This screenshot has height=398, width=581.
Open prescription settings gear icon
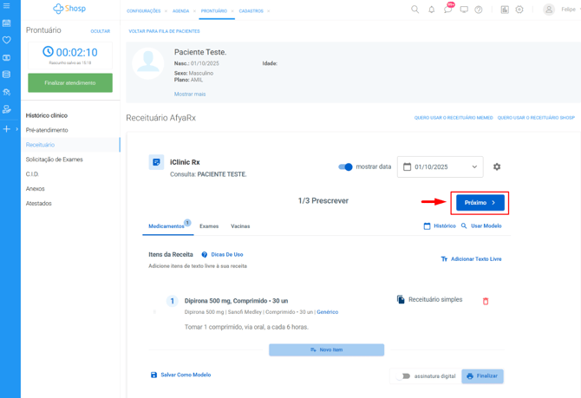click(x=497, y=166)
